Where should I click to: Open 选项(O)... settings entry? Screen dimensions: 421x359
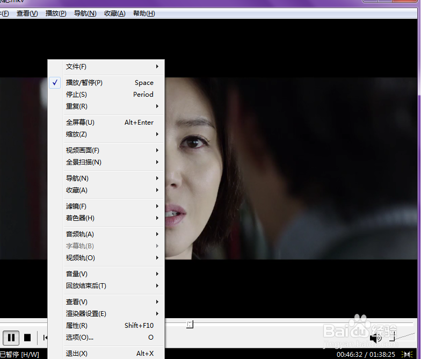point(106,338)
